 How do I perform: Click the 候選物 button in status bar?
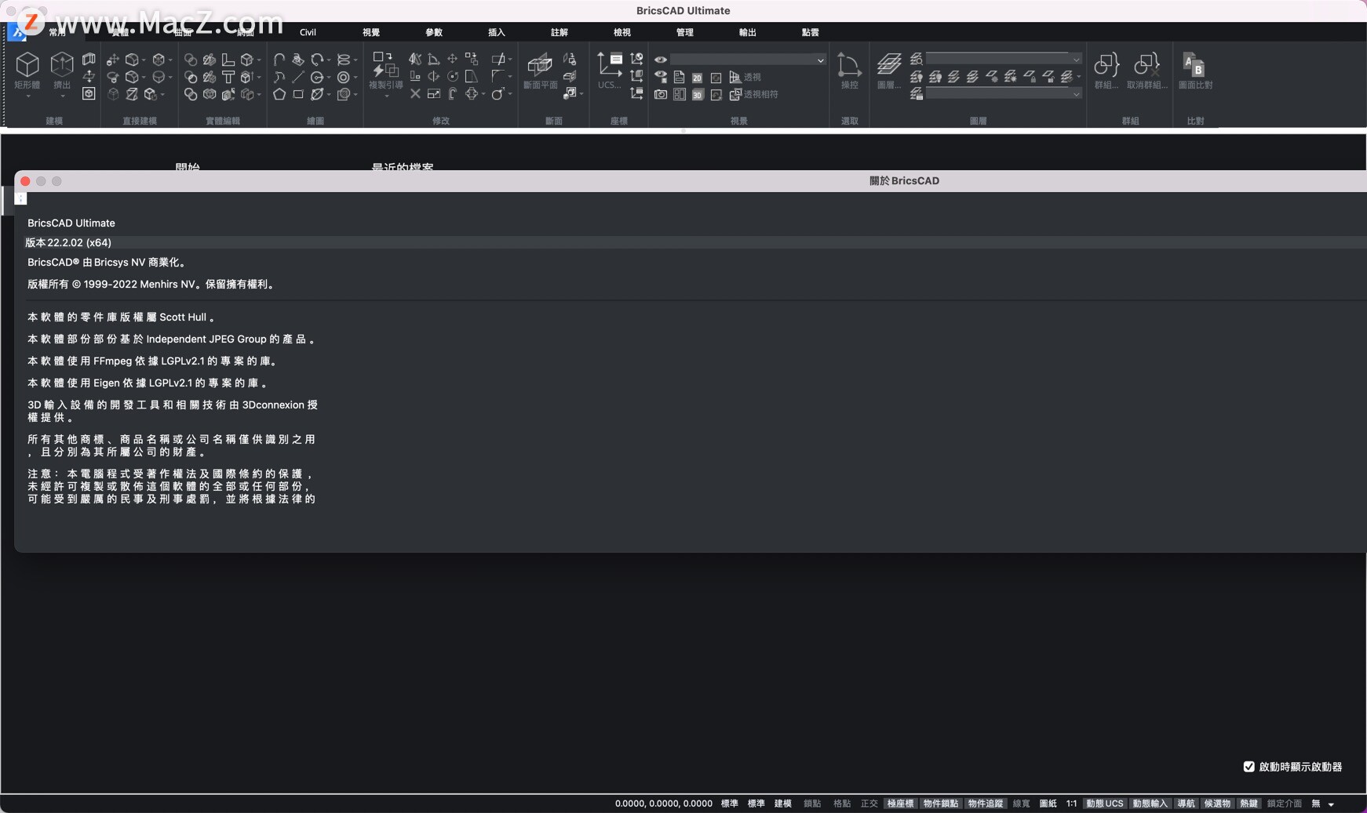[x=1217, y=804]
